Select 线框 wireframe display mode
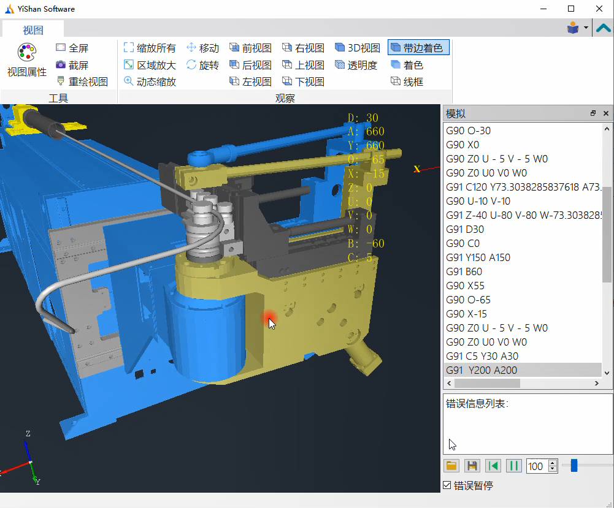 tap(407, 82)
